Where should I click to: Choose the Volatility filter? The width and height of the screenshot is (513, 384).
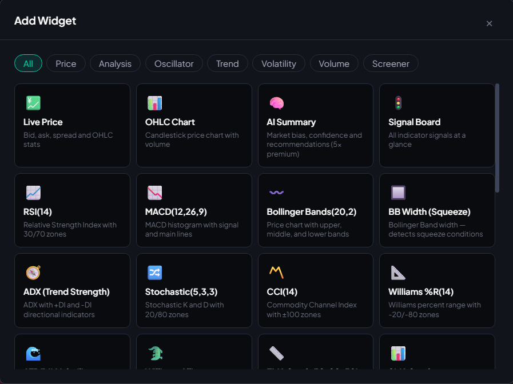tap(279, 63)
